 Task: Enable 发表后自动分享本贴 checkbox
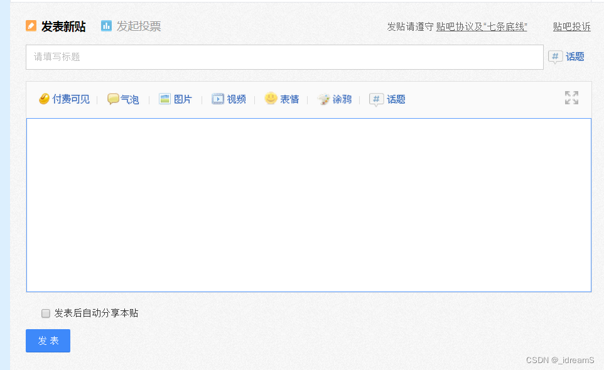click(46, 313)
